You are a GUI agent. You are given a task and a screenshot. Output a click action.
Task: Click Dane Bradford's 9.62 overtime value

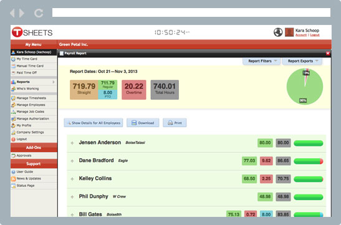coord(266,161)
